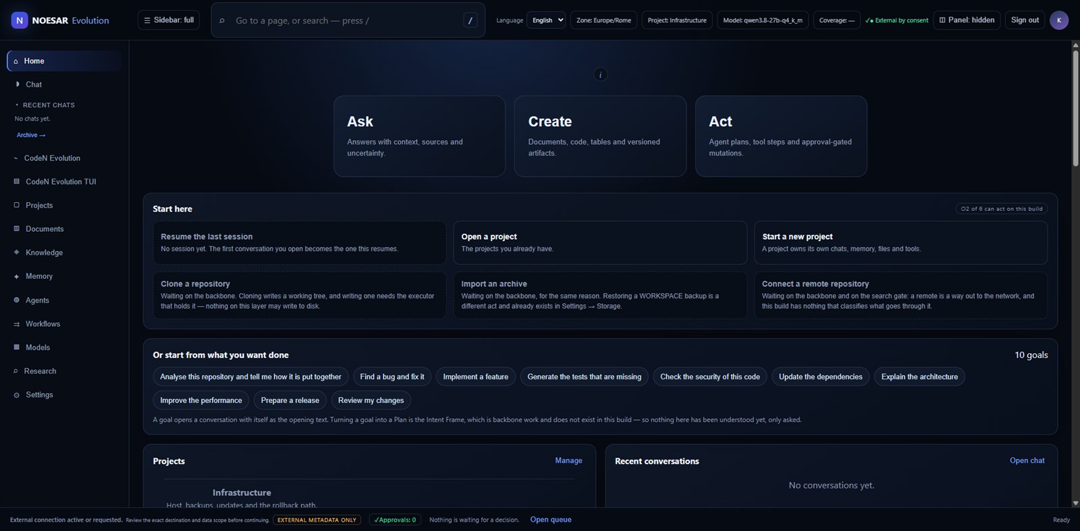The height and width of the screenshot is (531, 1080).
Task: Click the "Open chat" link
Action: point(1027,461)
